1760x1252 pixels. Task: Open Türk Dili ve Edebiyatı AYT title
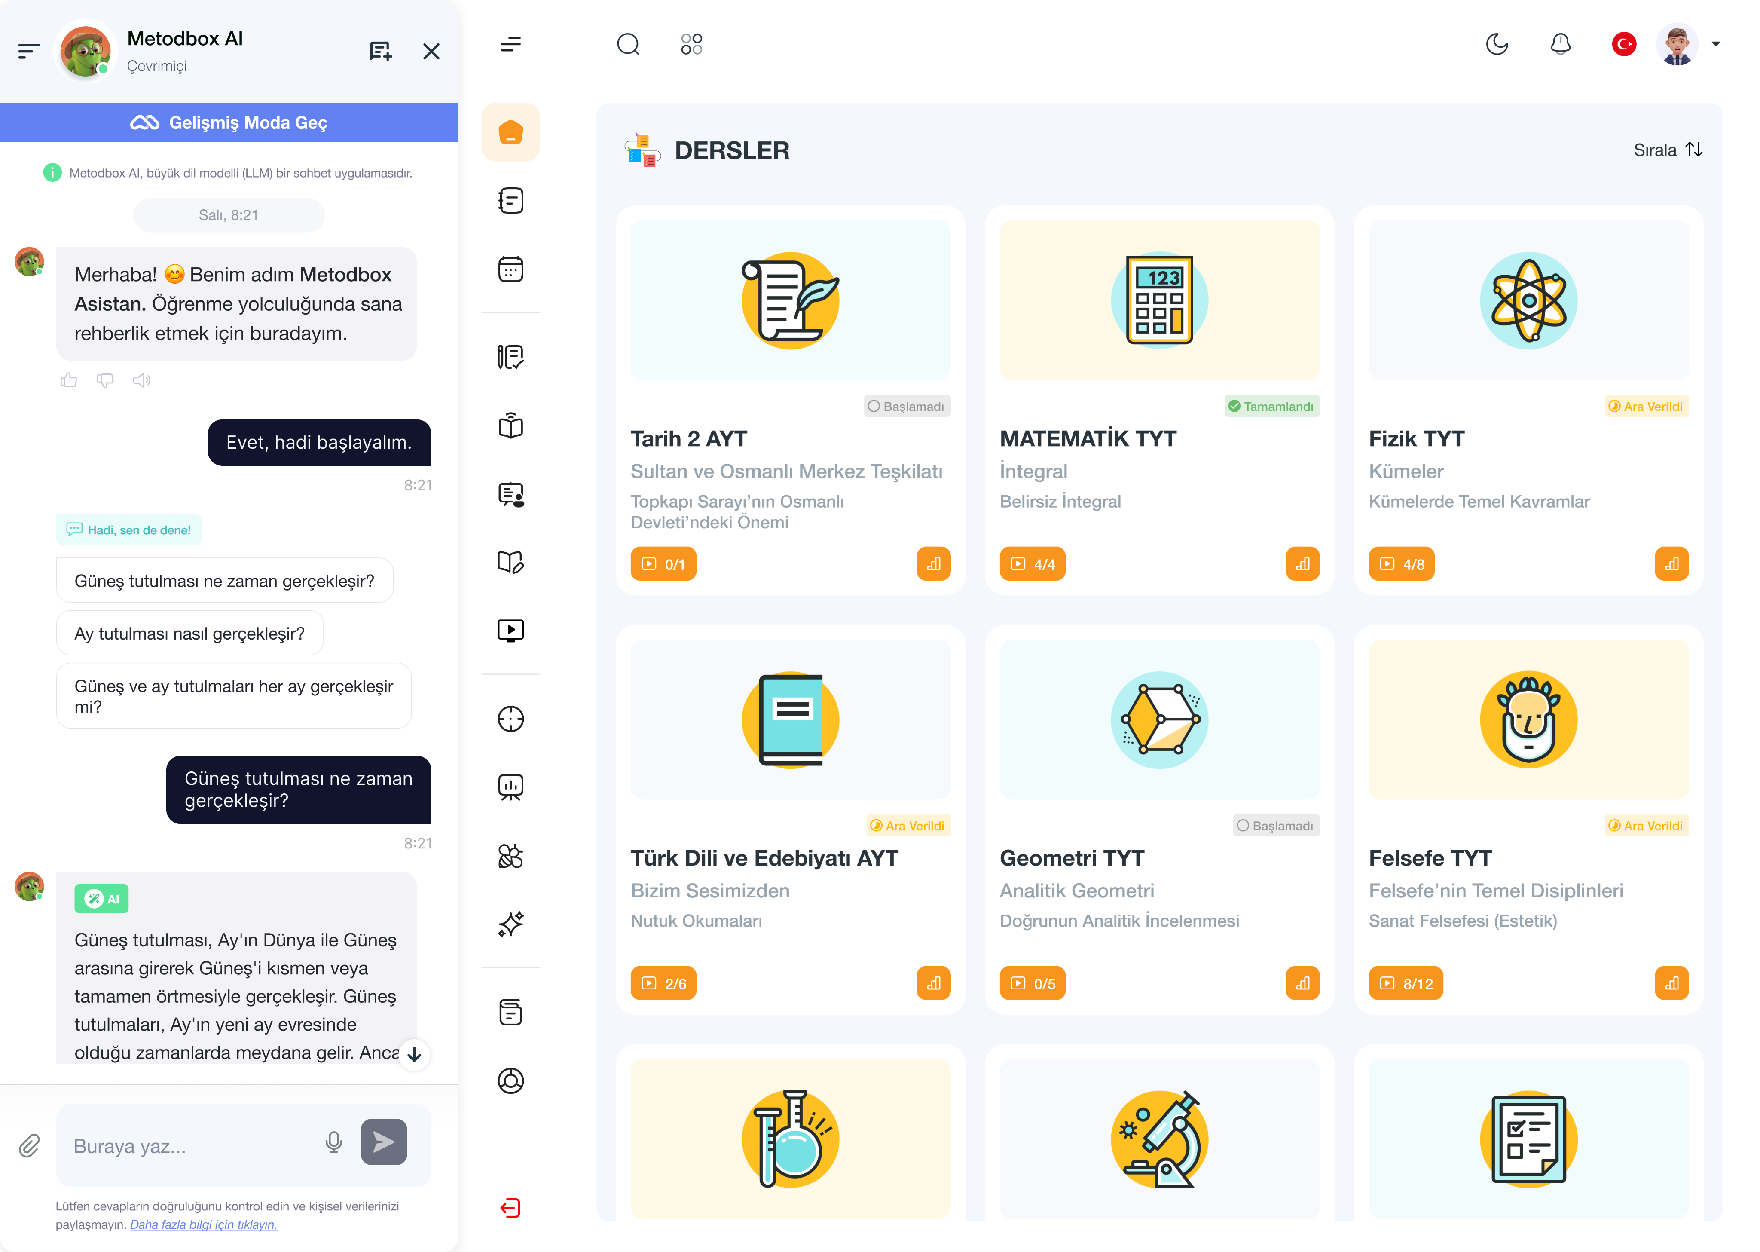point(764,858)
